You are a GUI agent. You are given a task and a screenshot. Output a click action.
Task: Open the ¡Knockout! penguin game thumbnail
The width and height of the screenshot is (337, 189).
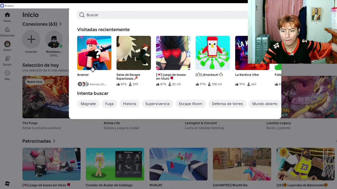click(x=213, y=53)
